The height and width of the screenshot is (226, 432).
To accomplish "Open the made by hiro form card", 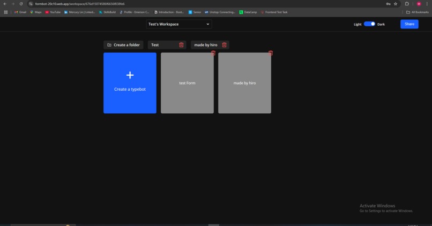I will coord(244,83).
